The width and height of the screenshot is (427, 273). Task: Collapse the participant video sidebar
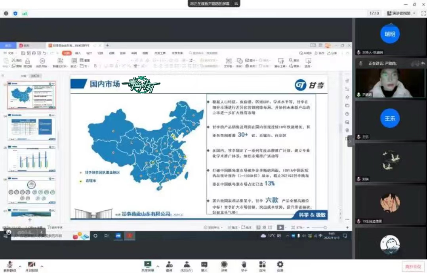(x=350, y=141)
